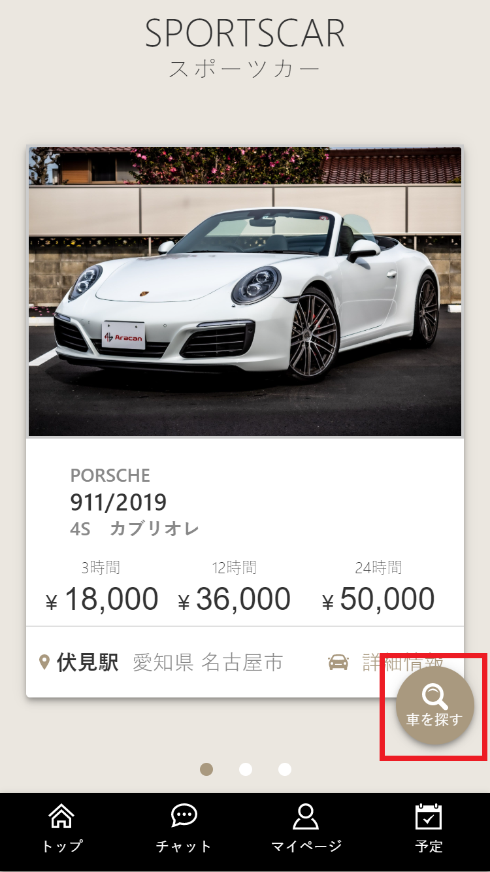Tap the SPORTSCAR category heading

(x=245, y=33)
